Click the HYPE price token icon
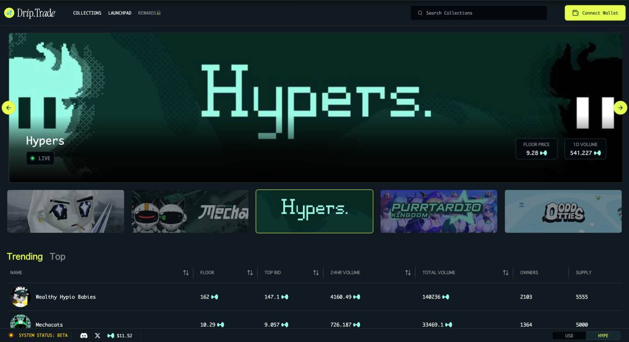The width and height of the screenshot is (629, 342). pyautogui.click(x=111, y=335)
